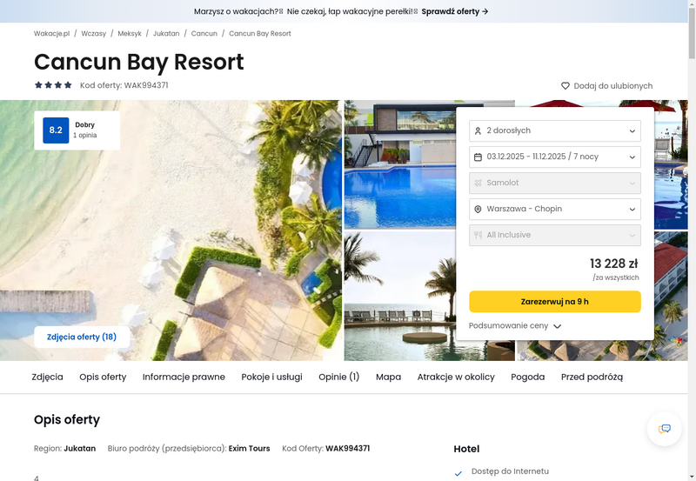696x481 pixels.
Task: Switch to the Pokoje i usługi tab
Action: tap(271, 377)
